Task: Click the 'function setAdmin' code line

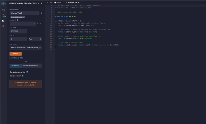Action: pos(76,25)
